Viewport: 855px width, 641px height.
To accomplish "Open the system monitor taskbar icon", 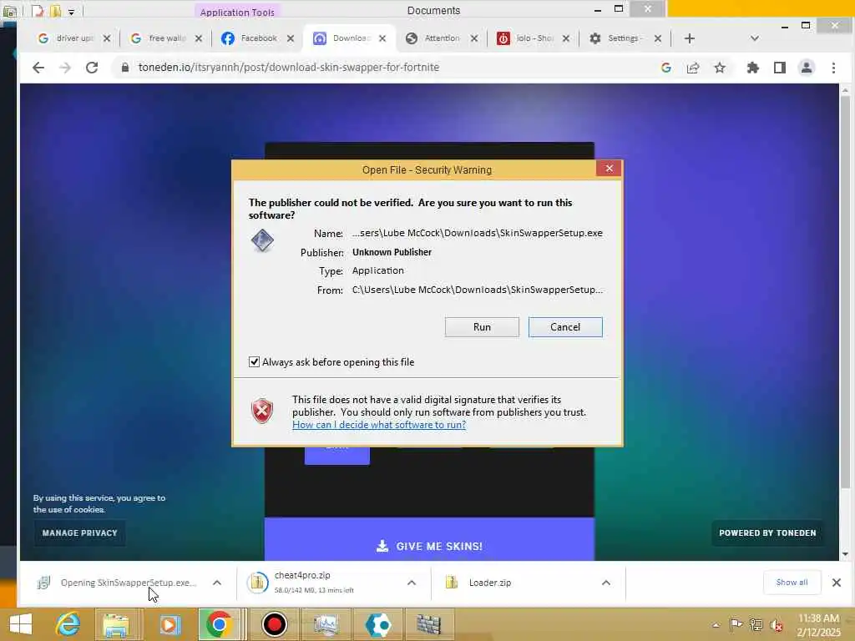I will pos(326,624).
